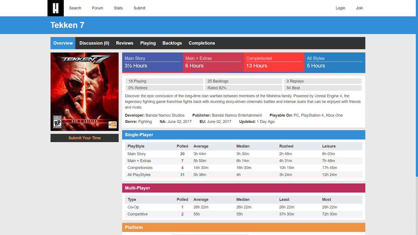Image resolution: width=418 pixels, height=235 pixels.
Task: Click the Login link
Action: (x=340, y=8)
